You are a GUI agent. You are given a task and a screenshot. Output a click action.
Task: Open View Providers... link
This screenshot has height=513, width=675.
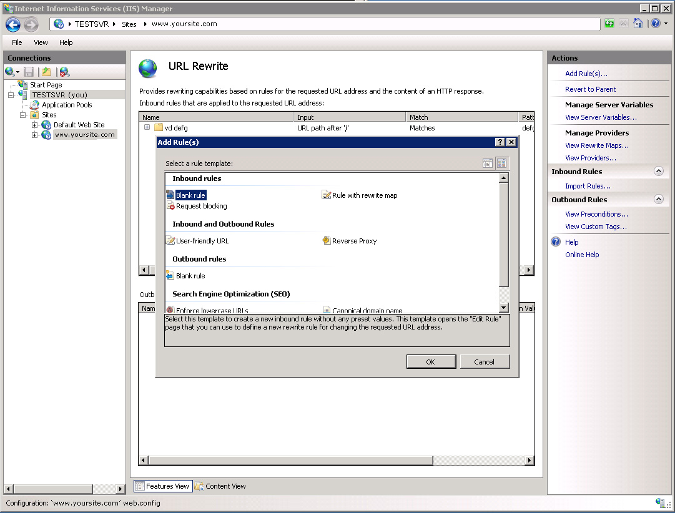click(x=590, y=158)
